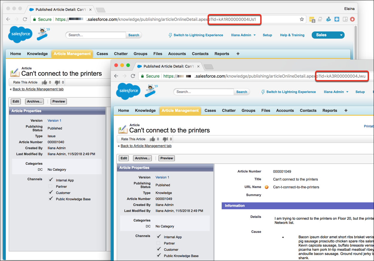This screenshot has width=374, height=261.
Task: Open the Accounts tab in back window
Action: 177,54
